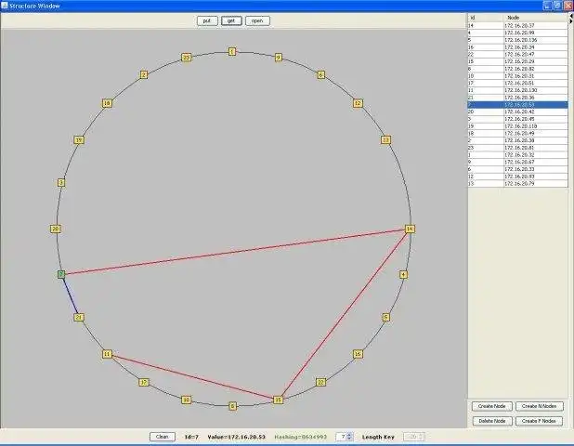Viewport: 574px width, 446px height.
Task: Click node 21 on the ring
Action: tap(79, 318)
